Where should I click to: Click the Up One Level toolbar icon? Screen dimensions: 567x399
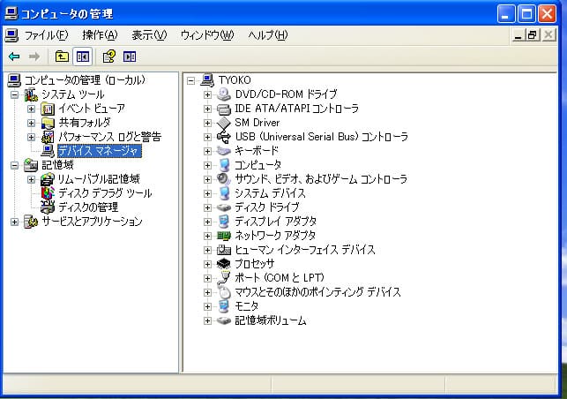(x=62, y=56)
